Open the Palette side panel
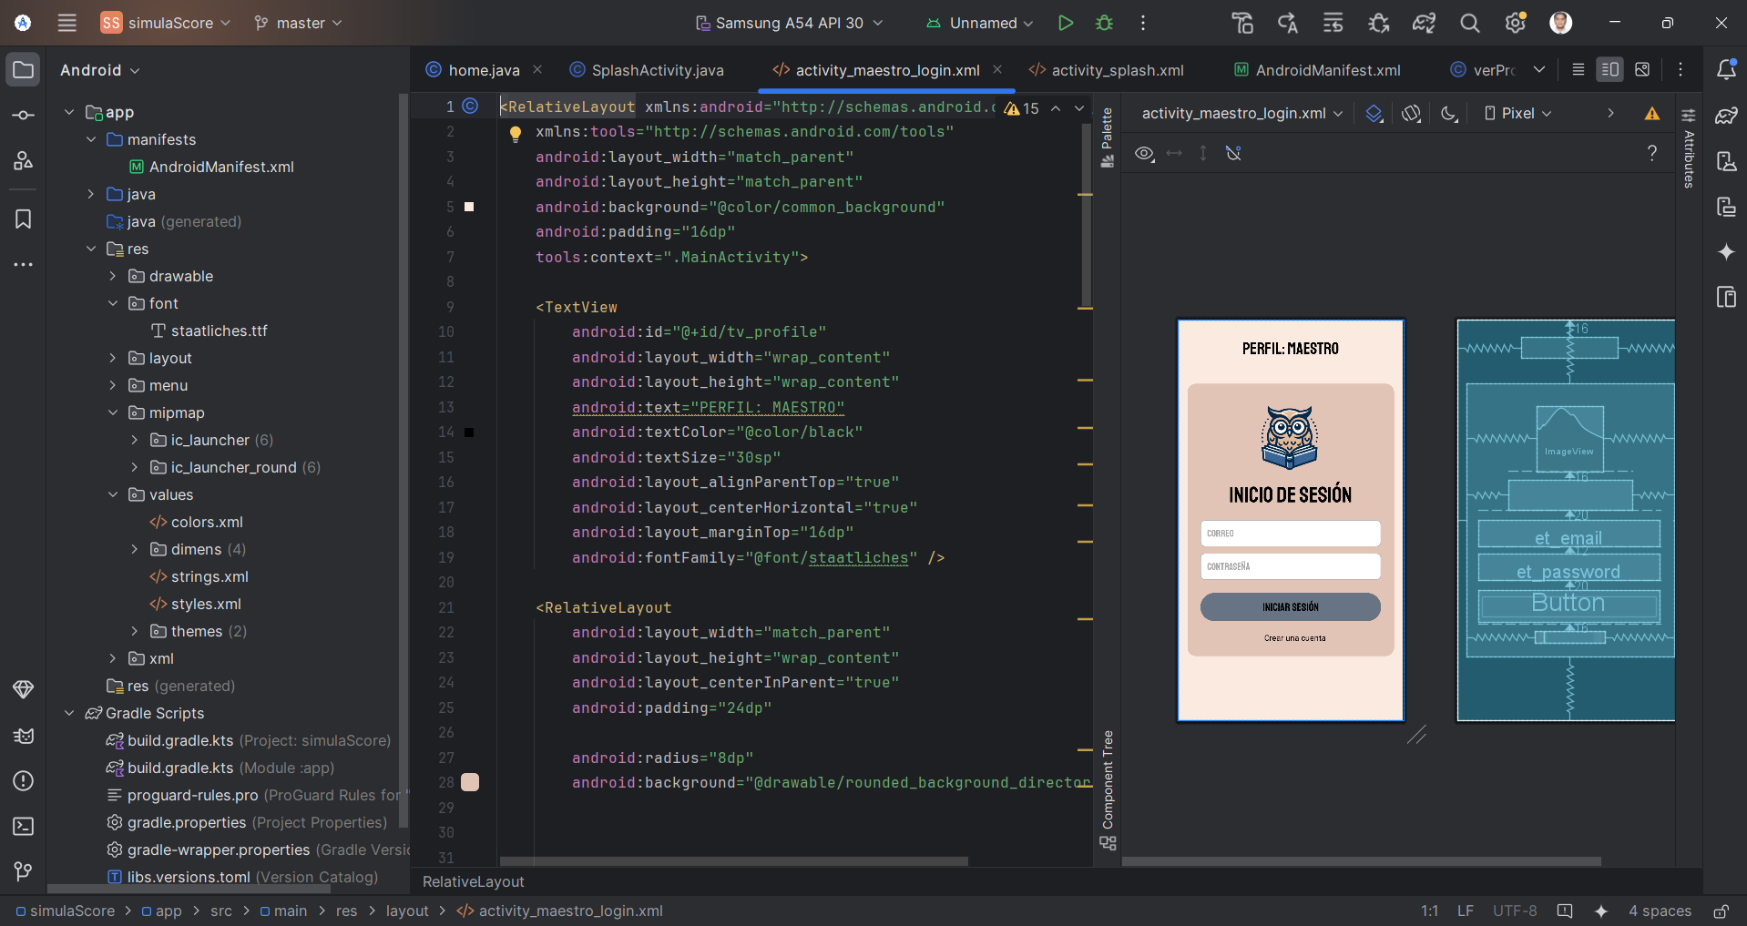 coord(1108,137)
